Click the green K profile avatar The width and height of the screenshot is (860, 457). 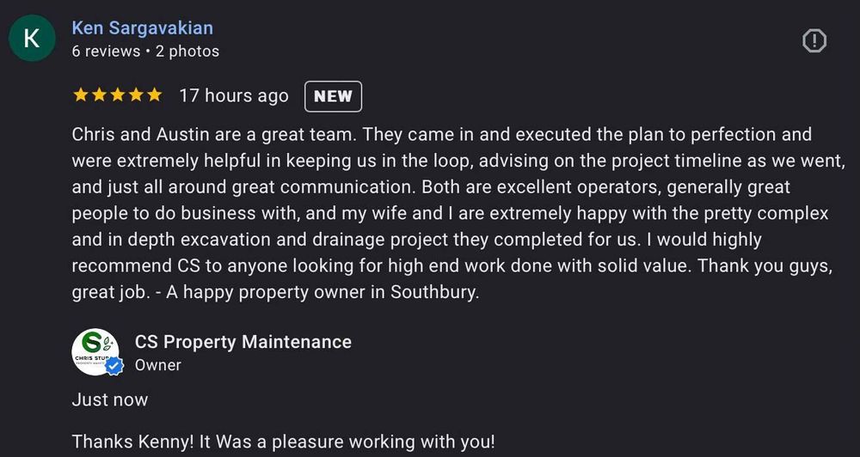tap(32, 39)
